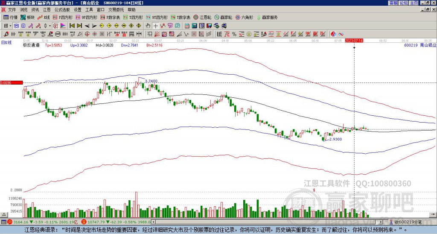Click the yin-yang taiji icon

tap(334, 34)
